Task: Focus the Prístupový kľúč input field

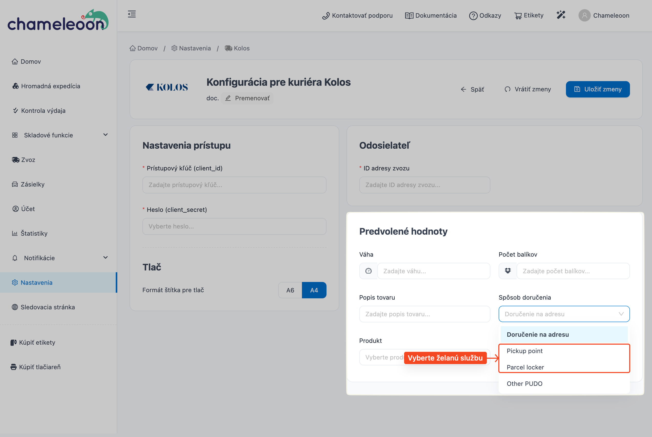Action: pos(234,185)
